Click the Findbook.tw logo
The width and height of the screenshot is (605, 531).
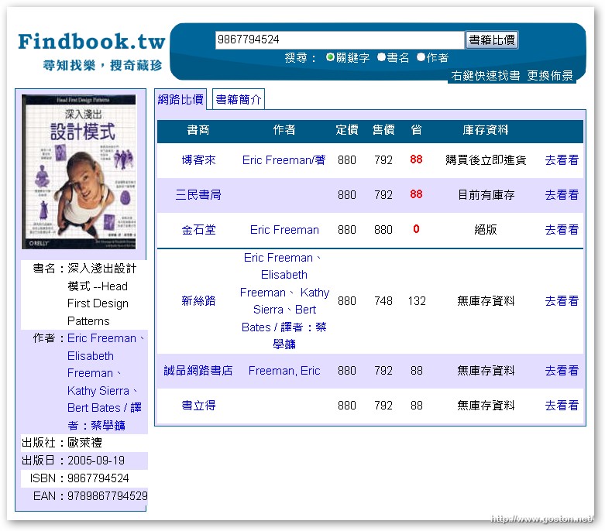click(91, 41)
